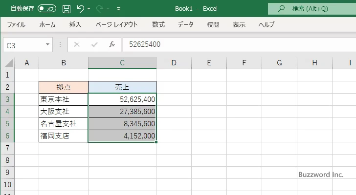Click the formula bar showing 52625400
356x195 pixels.
pyautogui.click(x=240, y=44)
